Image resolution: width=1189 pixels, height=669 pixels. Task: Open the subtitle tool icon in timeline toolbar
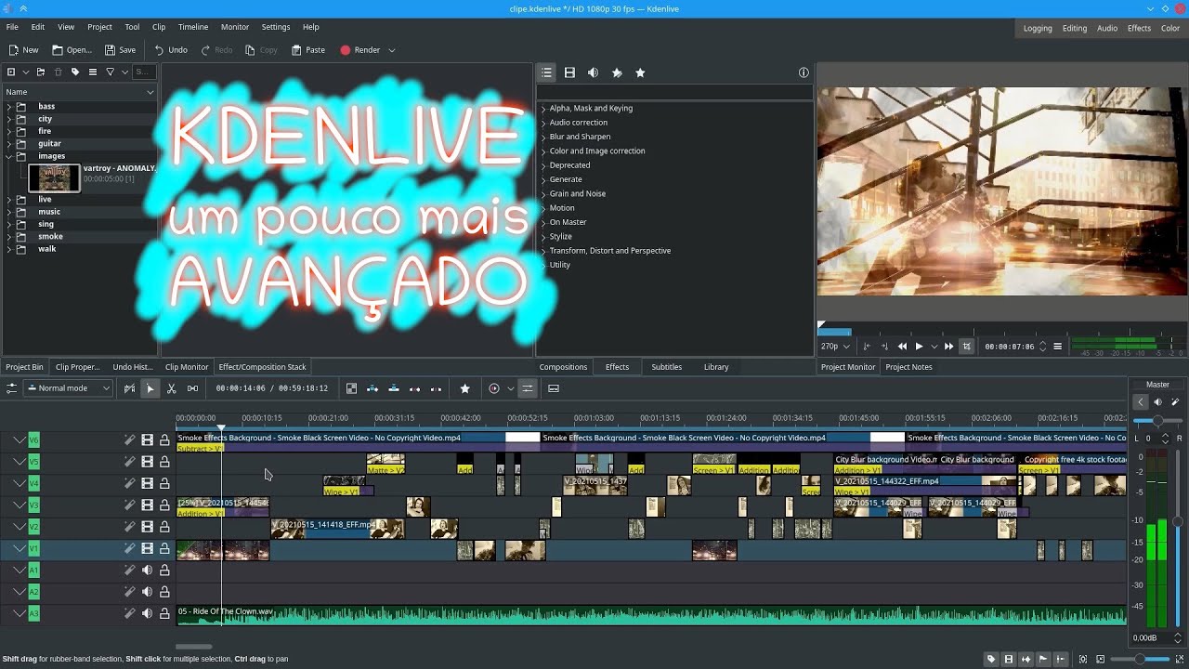[x=554, y=388]
